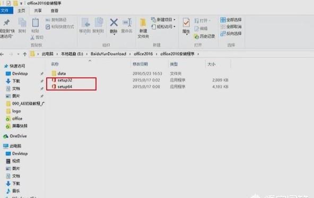Click the setup32 Office icon
Viewport: 314px width, 198px height.
pos(54,80)
